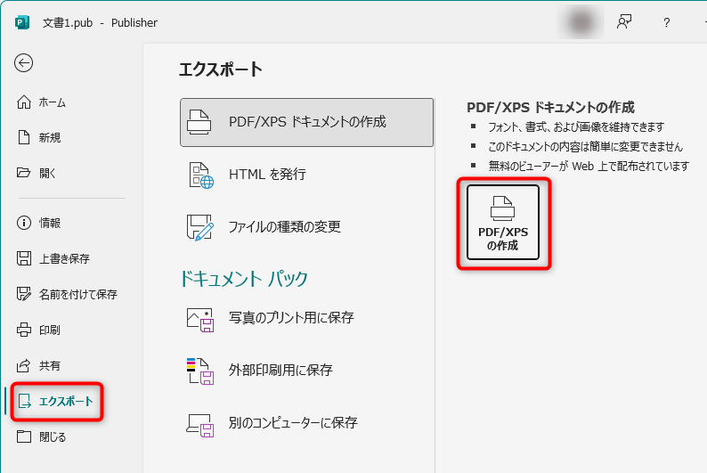Select the エクスポート sidebar item

(x=65, y=402)
